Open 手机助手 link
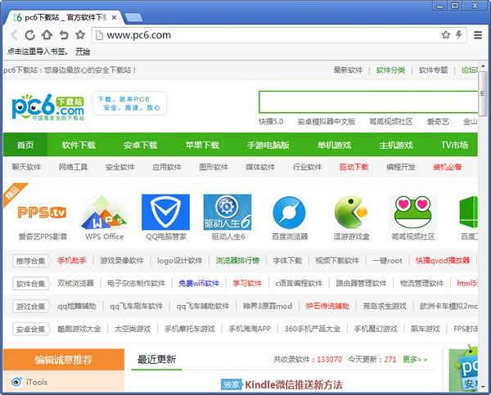Viewport: 491px width, 395px height. (72, 260)
